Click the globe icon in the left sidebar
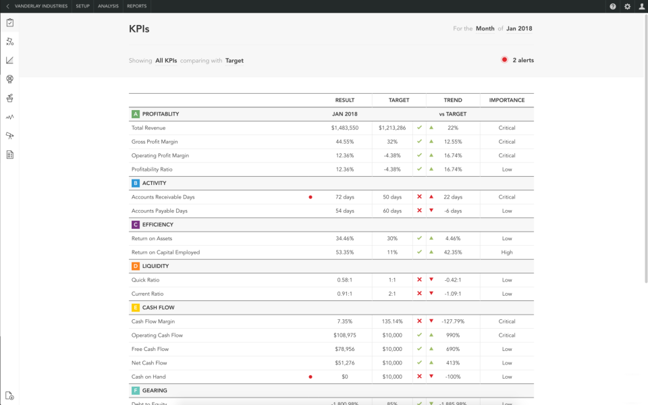Viewport: 648px width, 405px height. point(9,79)
